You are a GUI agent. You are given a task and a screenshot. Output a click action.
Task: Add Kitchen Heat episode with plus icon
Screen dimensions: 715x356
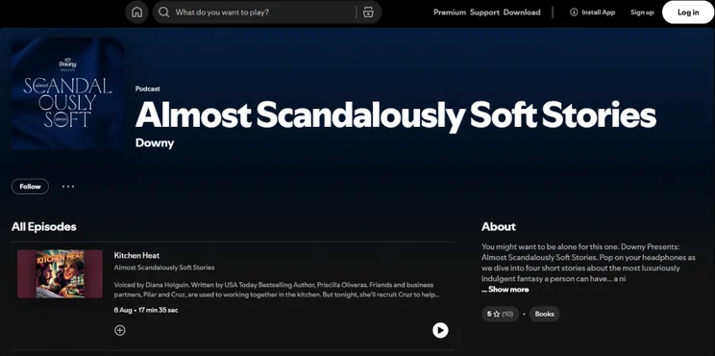pos(120,330)
